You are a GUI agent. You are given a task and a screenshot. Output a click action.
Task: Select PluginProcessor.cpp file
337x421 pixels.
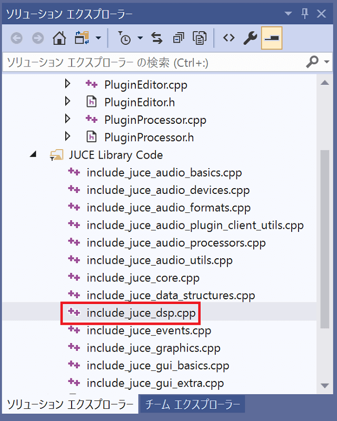pyautogui.click(x=155, y=120)
